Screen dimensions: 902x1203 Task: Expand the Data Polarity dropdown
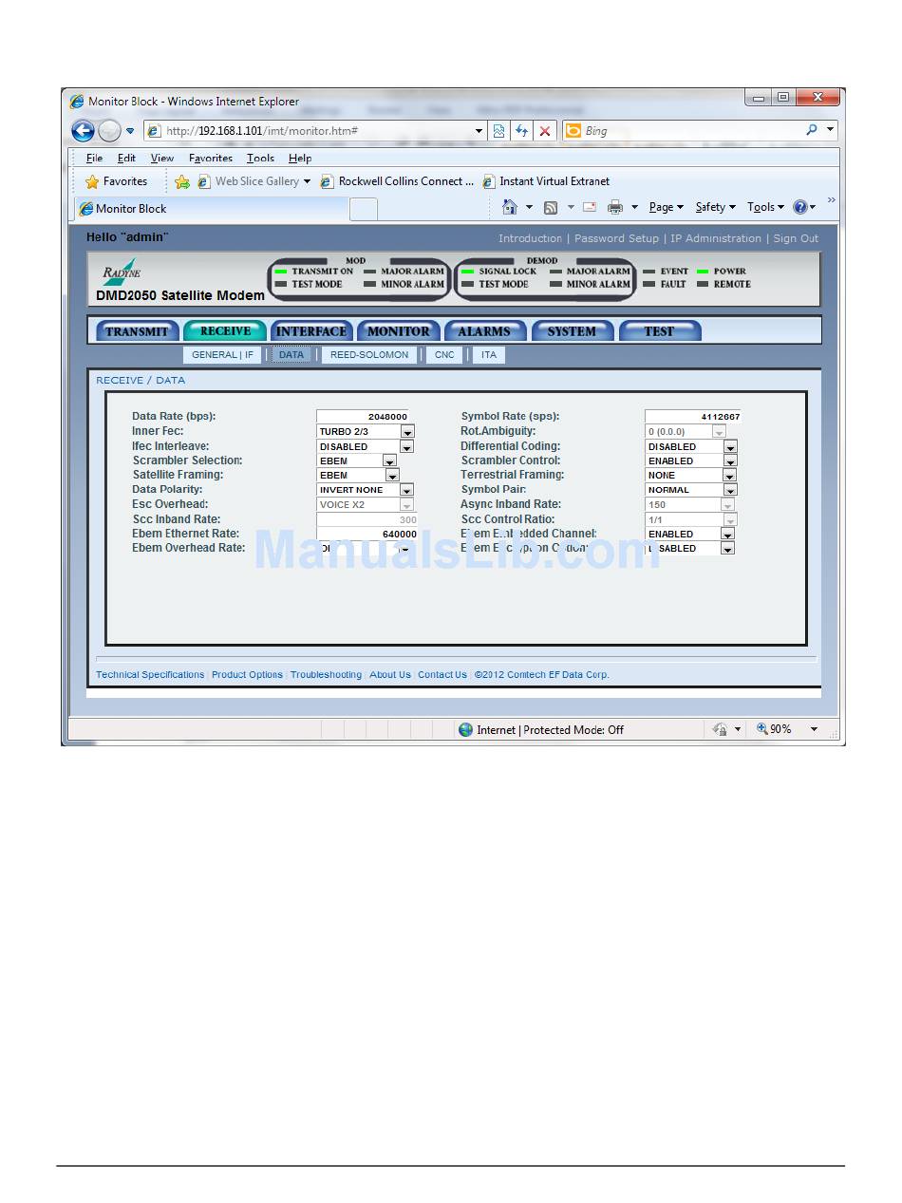pos(406,490)
